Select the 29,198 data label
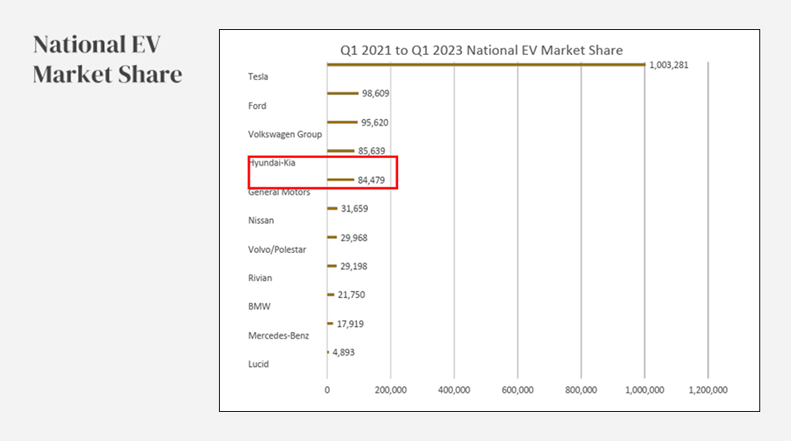This screenshot has height=441, width=791. pyautogui.click(x=354, y=266)
